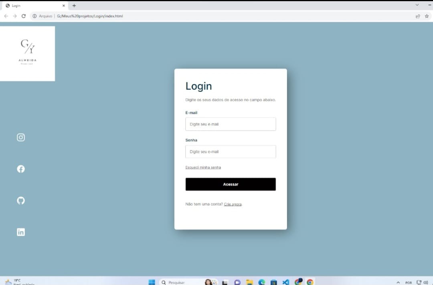Show hidden system tray icons
The image size is (433, 285).
point(398,283)
